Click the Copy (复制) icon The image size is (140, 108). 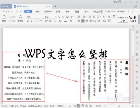tap(10, 21)
